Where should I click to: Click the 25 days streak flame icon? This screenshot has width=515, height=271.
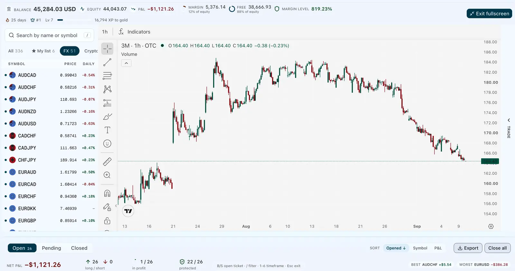[x=7, y=20]
